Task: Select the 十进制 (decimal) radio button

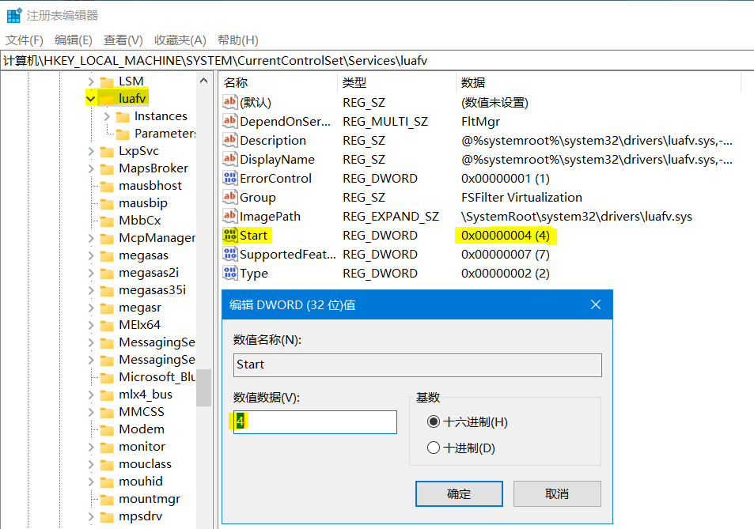Action: [x=433, y=448]
